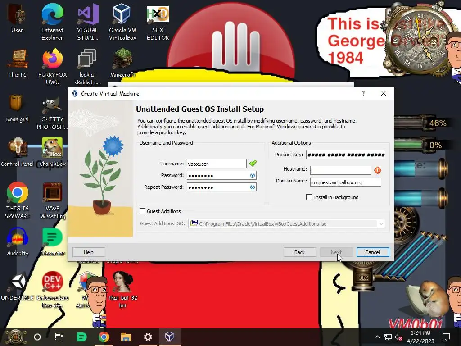Viewport: 461px width, 346px height.
Task: Open Internet Explorer desktop shortcut
Action: 52,22
